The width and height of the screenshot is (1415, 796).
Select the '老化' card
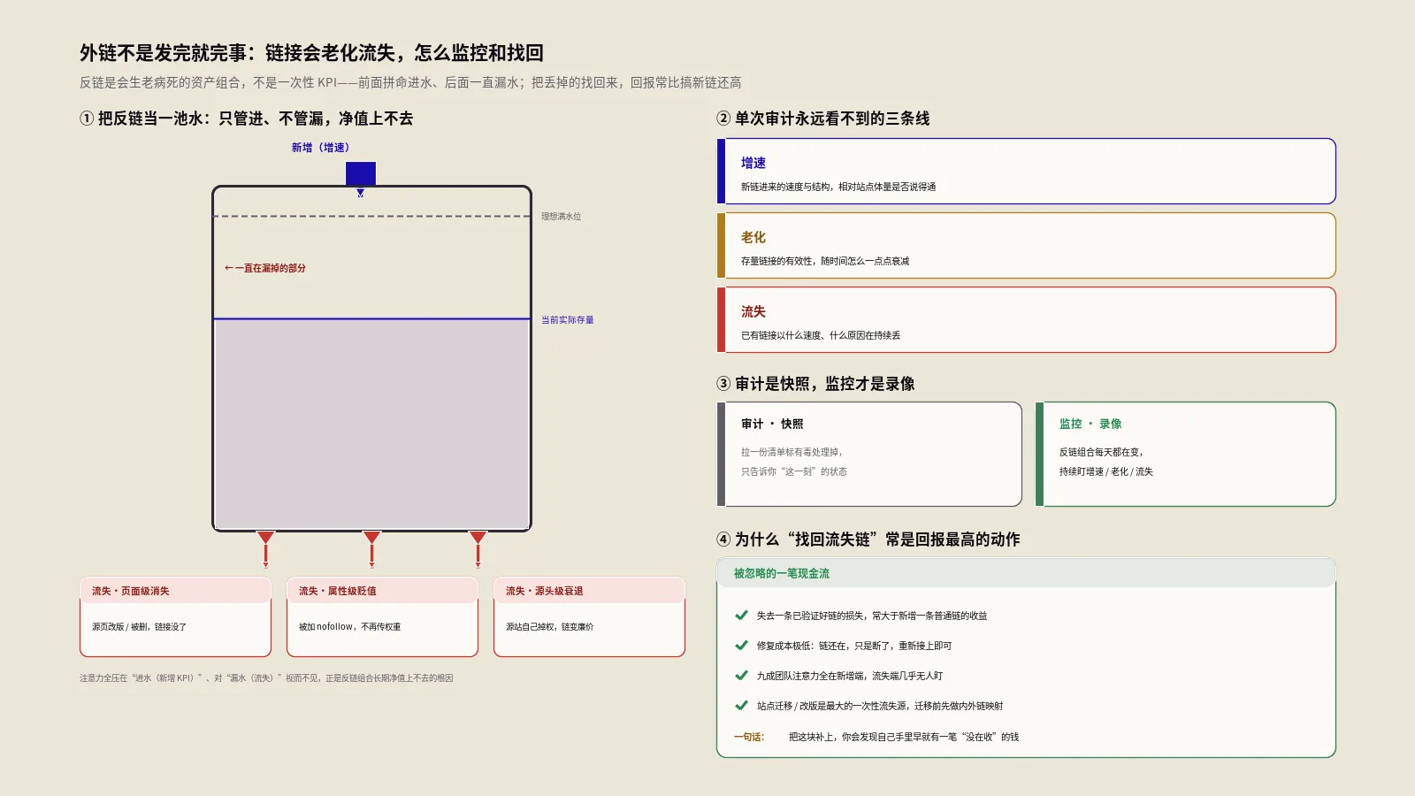[1026, 246]
